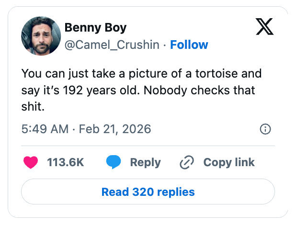The width and height of the screenshot is (297, 226).
Task: Click the X logo icon
Action: [x=264, y=28]
